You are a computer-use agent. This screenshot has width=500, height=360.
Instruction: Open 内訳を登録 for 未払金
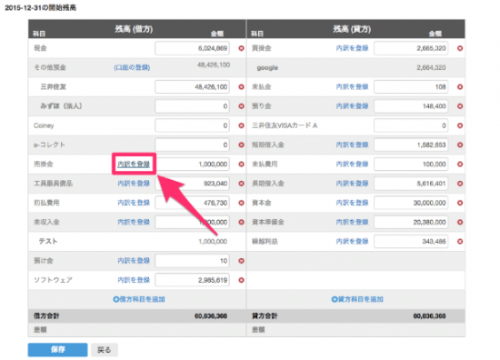(353, 86)
